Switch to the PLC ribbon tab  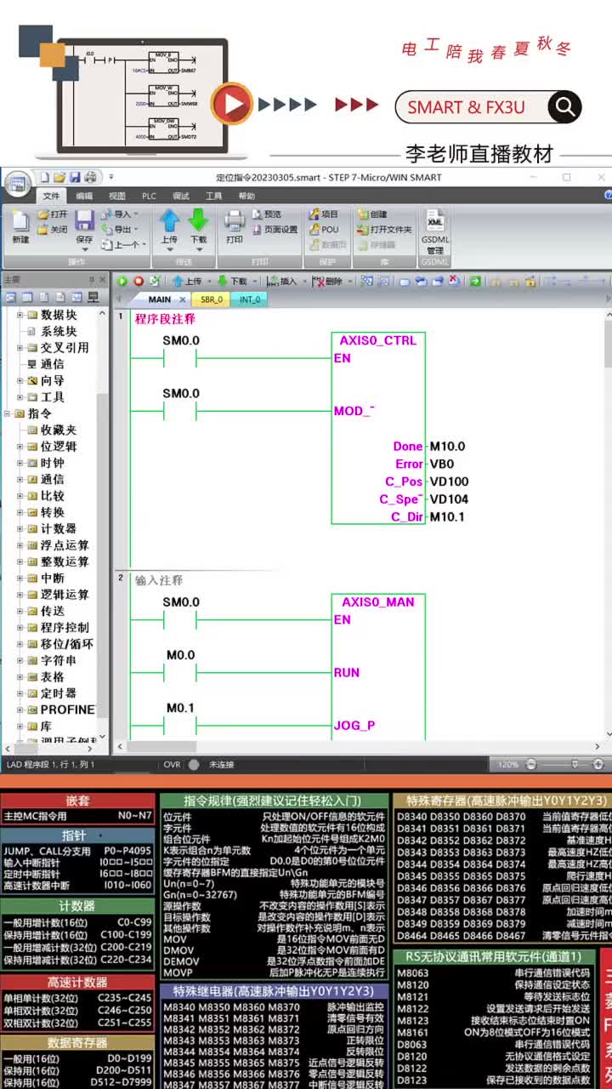click(149, 196)
